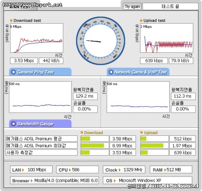Viewport: 202px width, 191px height.
Task: Click the 1.97 Mbps maximum upload value
Action: click(183, 145)
